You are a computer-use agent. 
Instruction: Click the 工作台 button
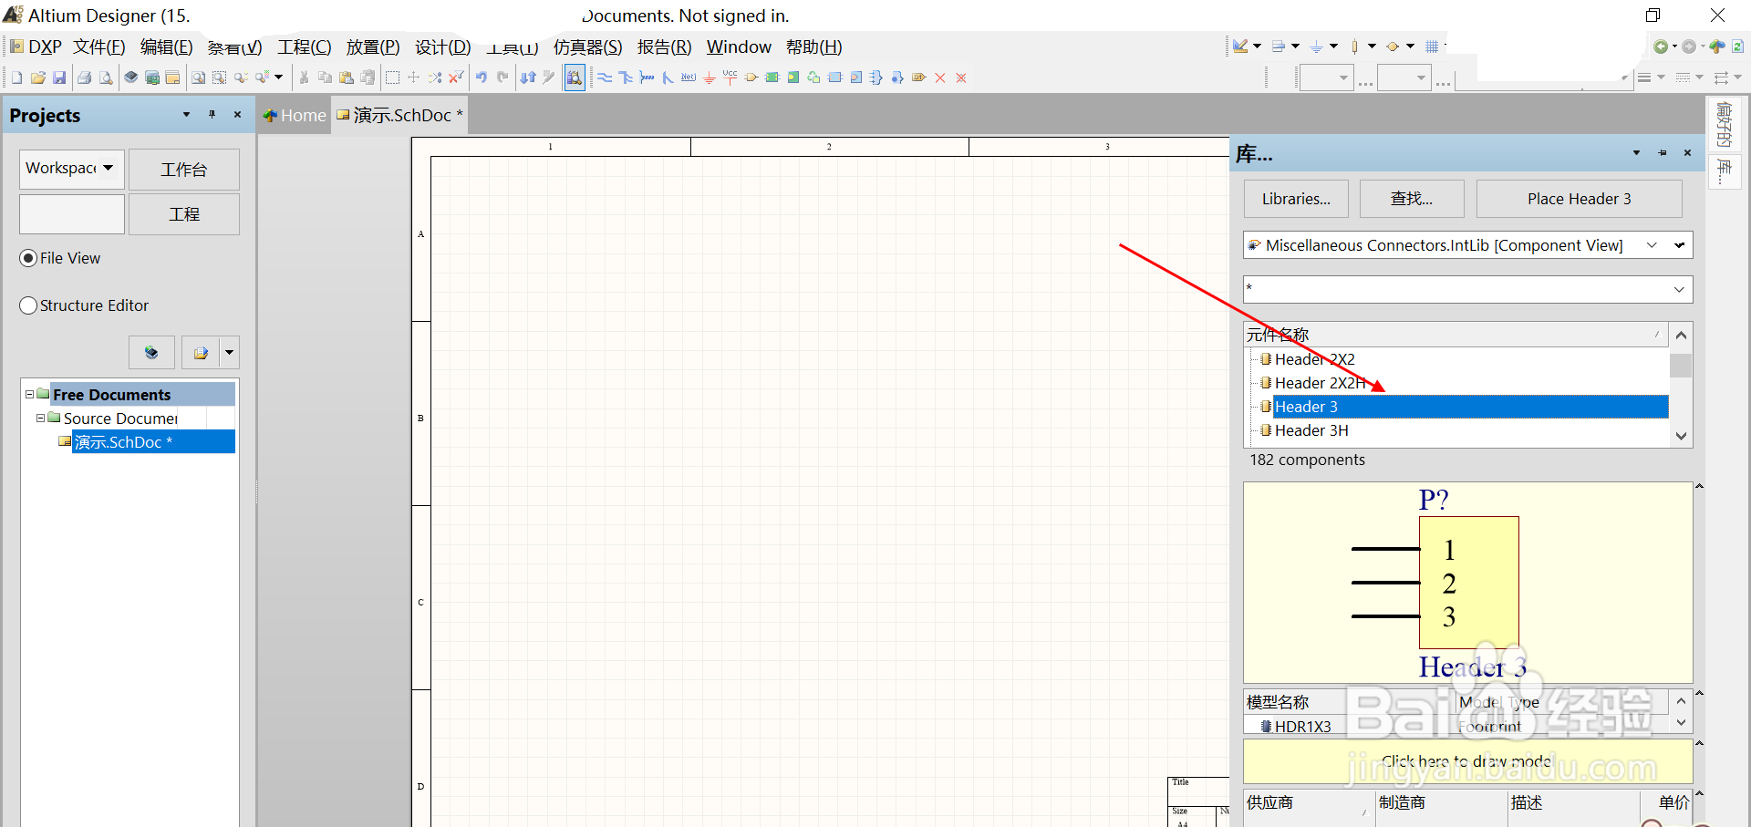(x=184, y=170)
